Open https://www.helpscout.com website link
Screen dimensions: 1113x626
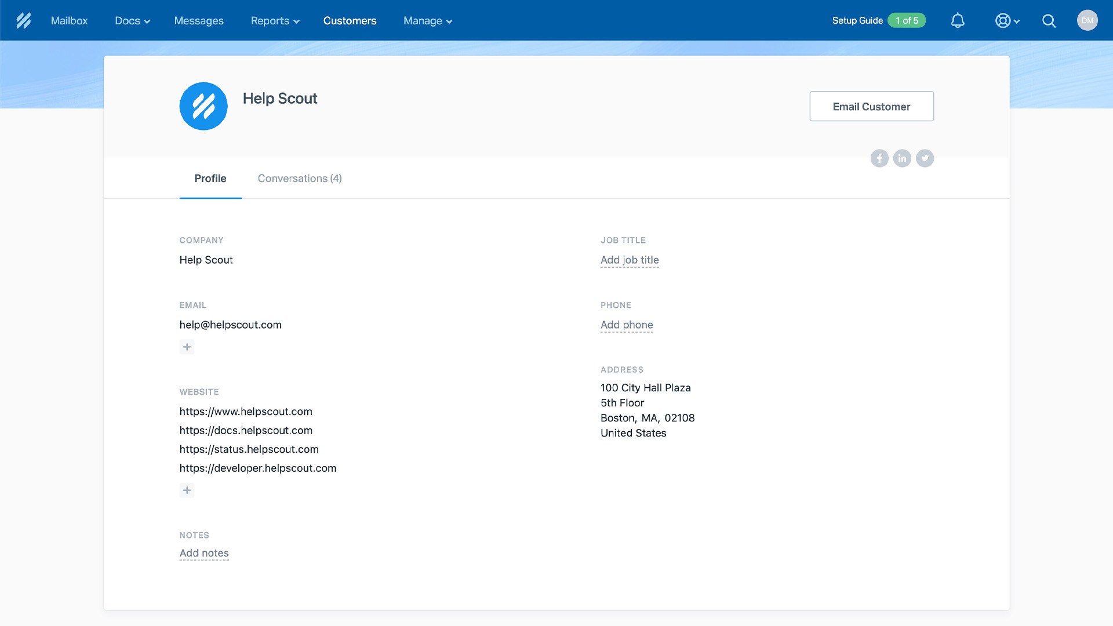click(x=246, y=412)
